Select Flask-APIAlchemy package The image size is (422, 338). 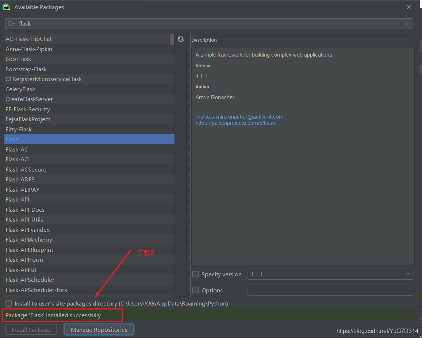click(x=89, y=239)
